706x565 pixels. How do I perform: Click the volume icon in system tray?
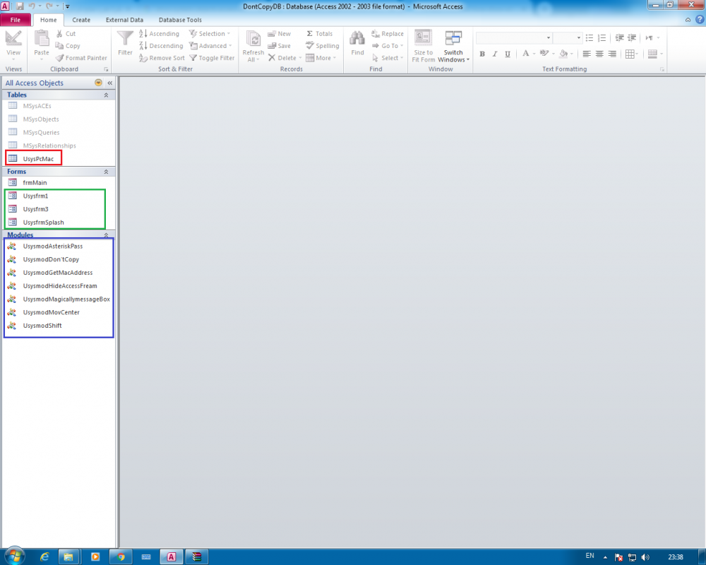tap(645, 557)
